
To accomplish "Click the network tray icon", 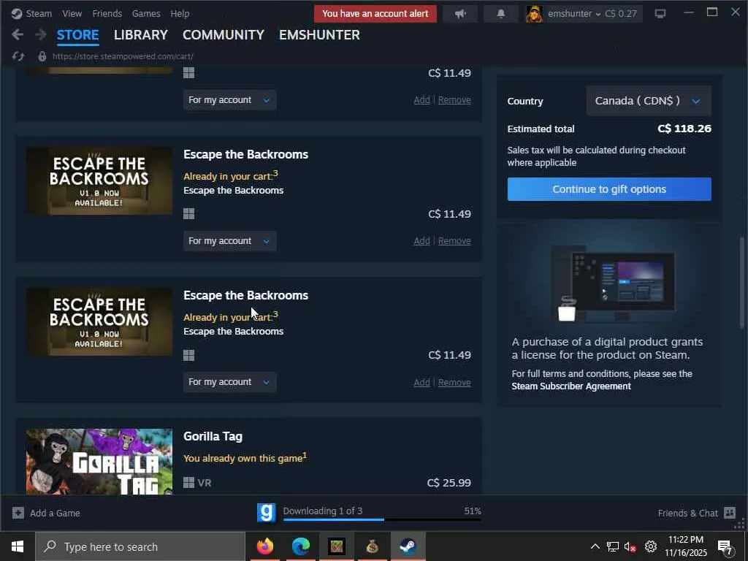I will [613, 546].
